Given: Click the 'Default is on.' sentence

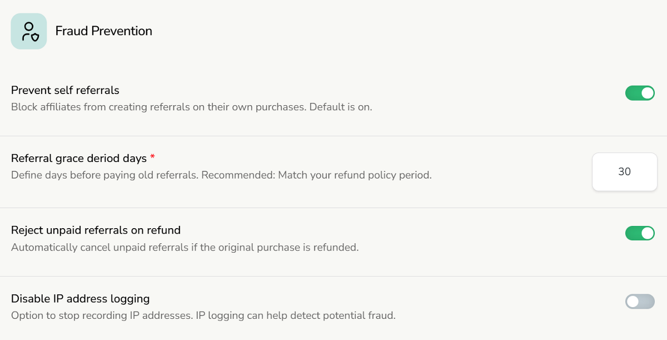Looking at the screenshot, I should click(341, 107).
